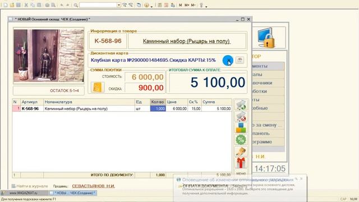This screenshot has width=359, height=202.
Task: Click 'панель' item in background window menu
Action: coord(268,134)
